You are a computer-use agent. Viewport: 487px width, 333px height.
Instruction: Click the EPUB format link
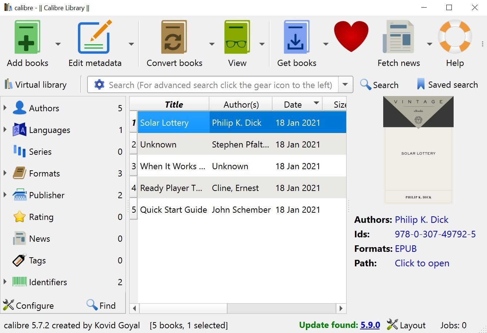pyautogui.click(x=406, y=249)
